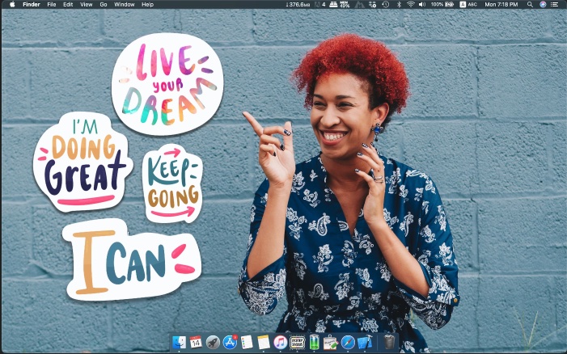Open the Bluetooth status menu
Screen dimensions: 567x354
pyautogui.click(x=400, y=4)
